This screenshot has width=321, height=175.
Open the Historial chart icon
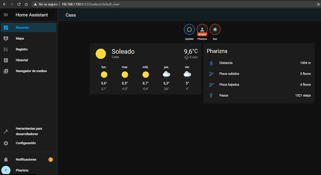(x=6, y=60)
